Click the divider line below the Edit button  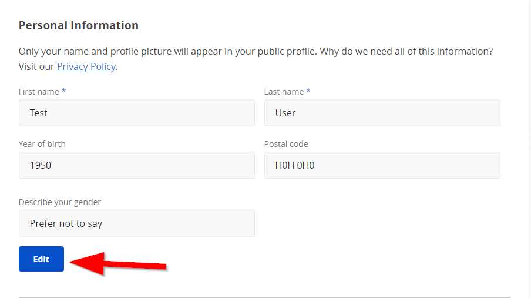(264, 297)
